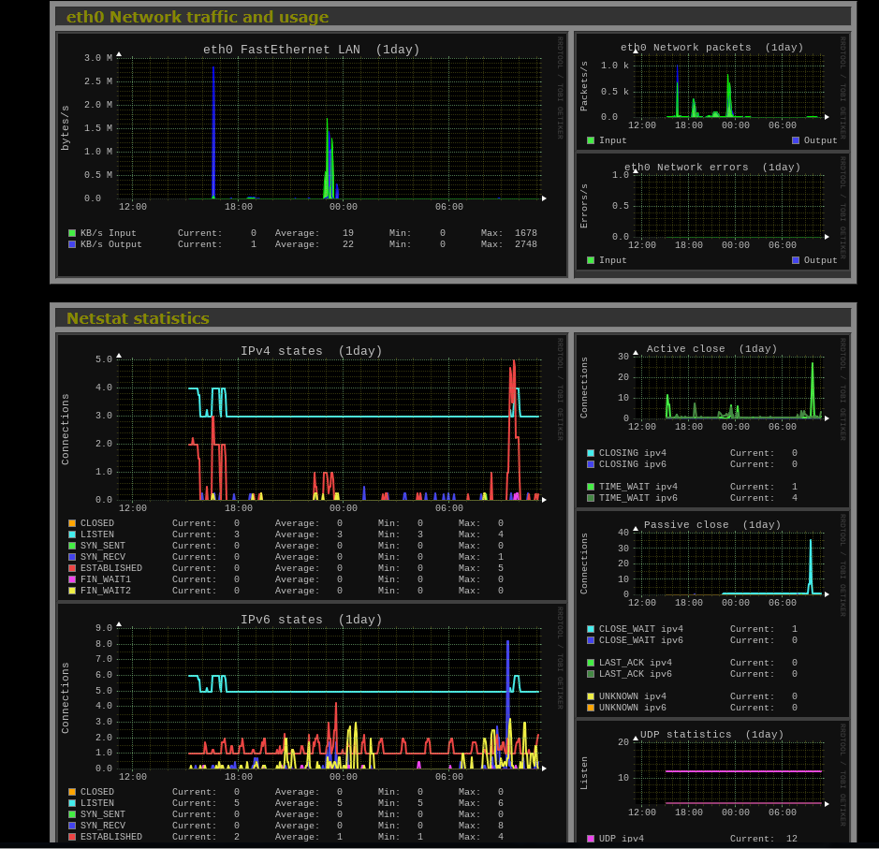Screen dimensions: 879x849
Task: Click the red ESTABLISHED swatch under IPv4 states
Action: click(x=72, y=568)
